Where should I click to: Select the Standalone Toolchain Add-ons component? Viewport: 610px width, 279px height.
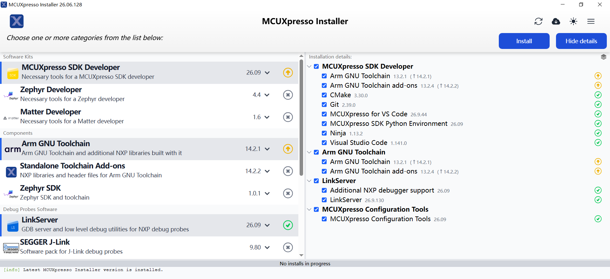click(149, 171)
